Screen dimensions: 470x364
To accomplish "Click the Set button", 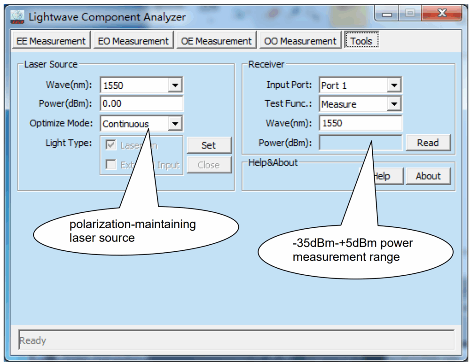I will point(209,146).
